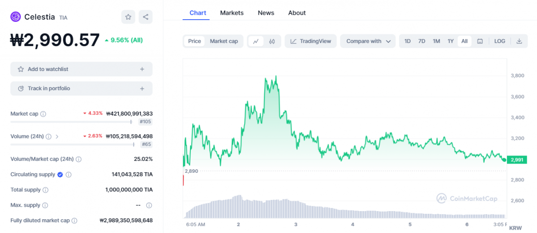
Task: Expand Volume (24h) chevron arrow
Action: (57, 137)
